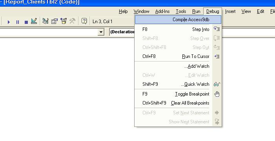Image resolution: width=275 pixels, height=141 pixels.
Task: Open the Project Explorer toolbar icon
Action: (46, 21)
